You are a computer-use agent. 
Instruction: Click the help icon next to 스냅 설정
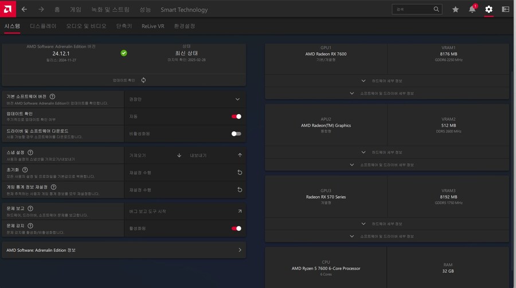tap(30, 153)
